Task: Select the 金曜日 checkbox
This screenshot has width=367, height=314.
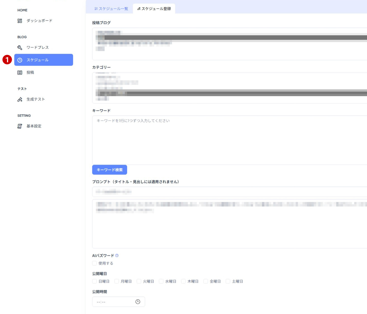Action: (x=206, y=281)
